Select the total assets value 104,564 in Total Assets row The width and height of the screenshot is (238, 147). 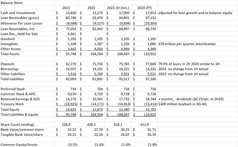point(97,54)
